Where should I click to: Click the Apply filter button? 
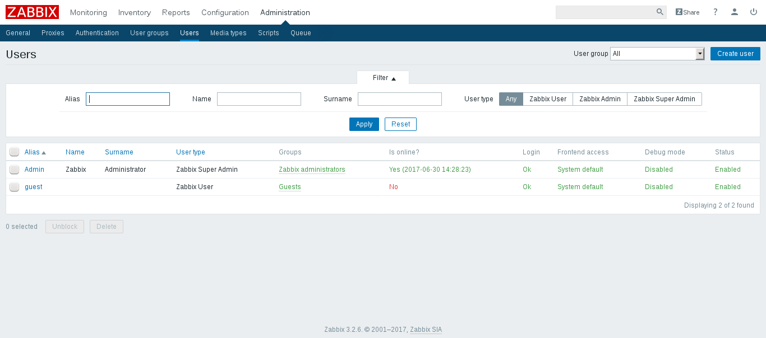pyautogui.click(x=364, y=124)
